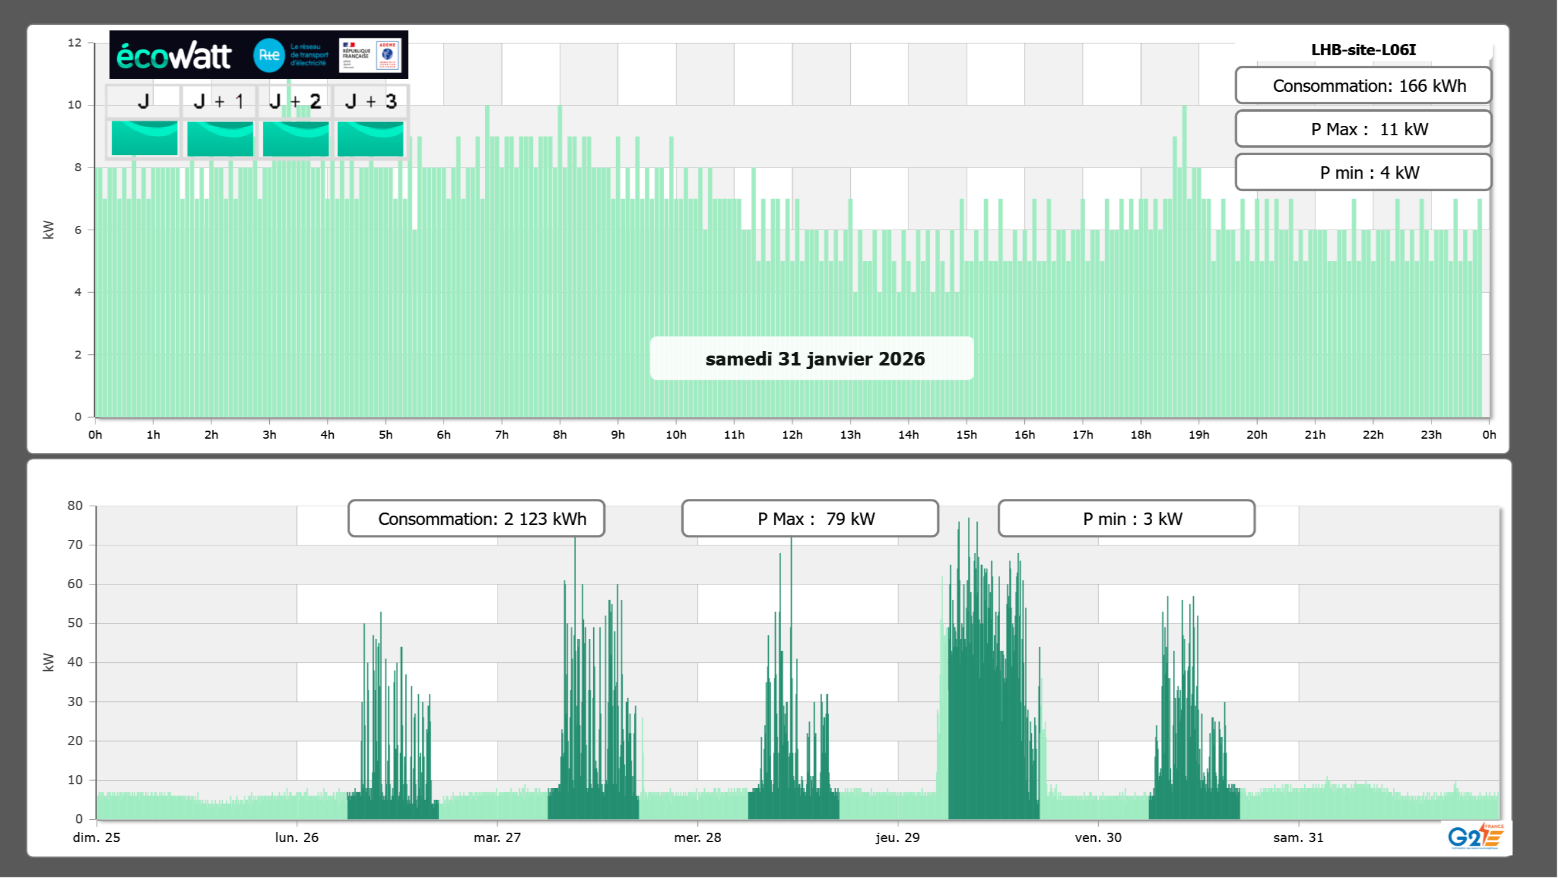The height and width of the screenshot is (878, 1558).
Task: Click the P min 4 kW box
Action: pos(1363,172)
